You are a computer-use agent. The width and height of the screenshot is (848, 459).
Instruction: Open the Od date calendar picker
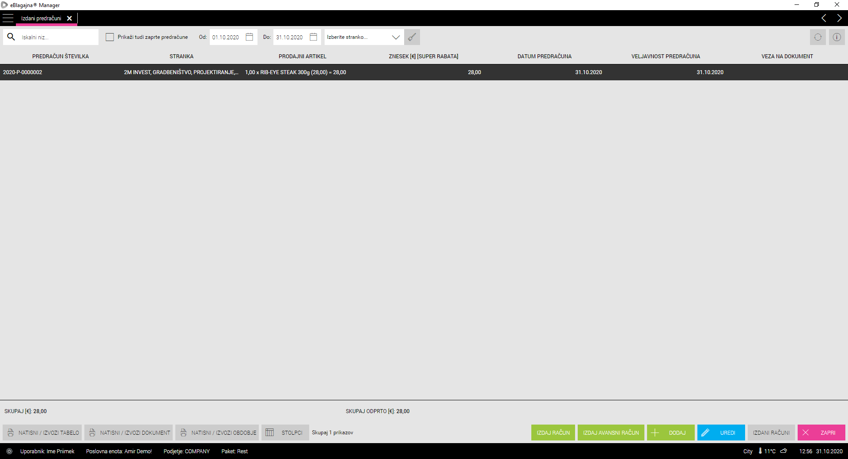point(250,37)
